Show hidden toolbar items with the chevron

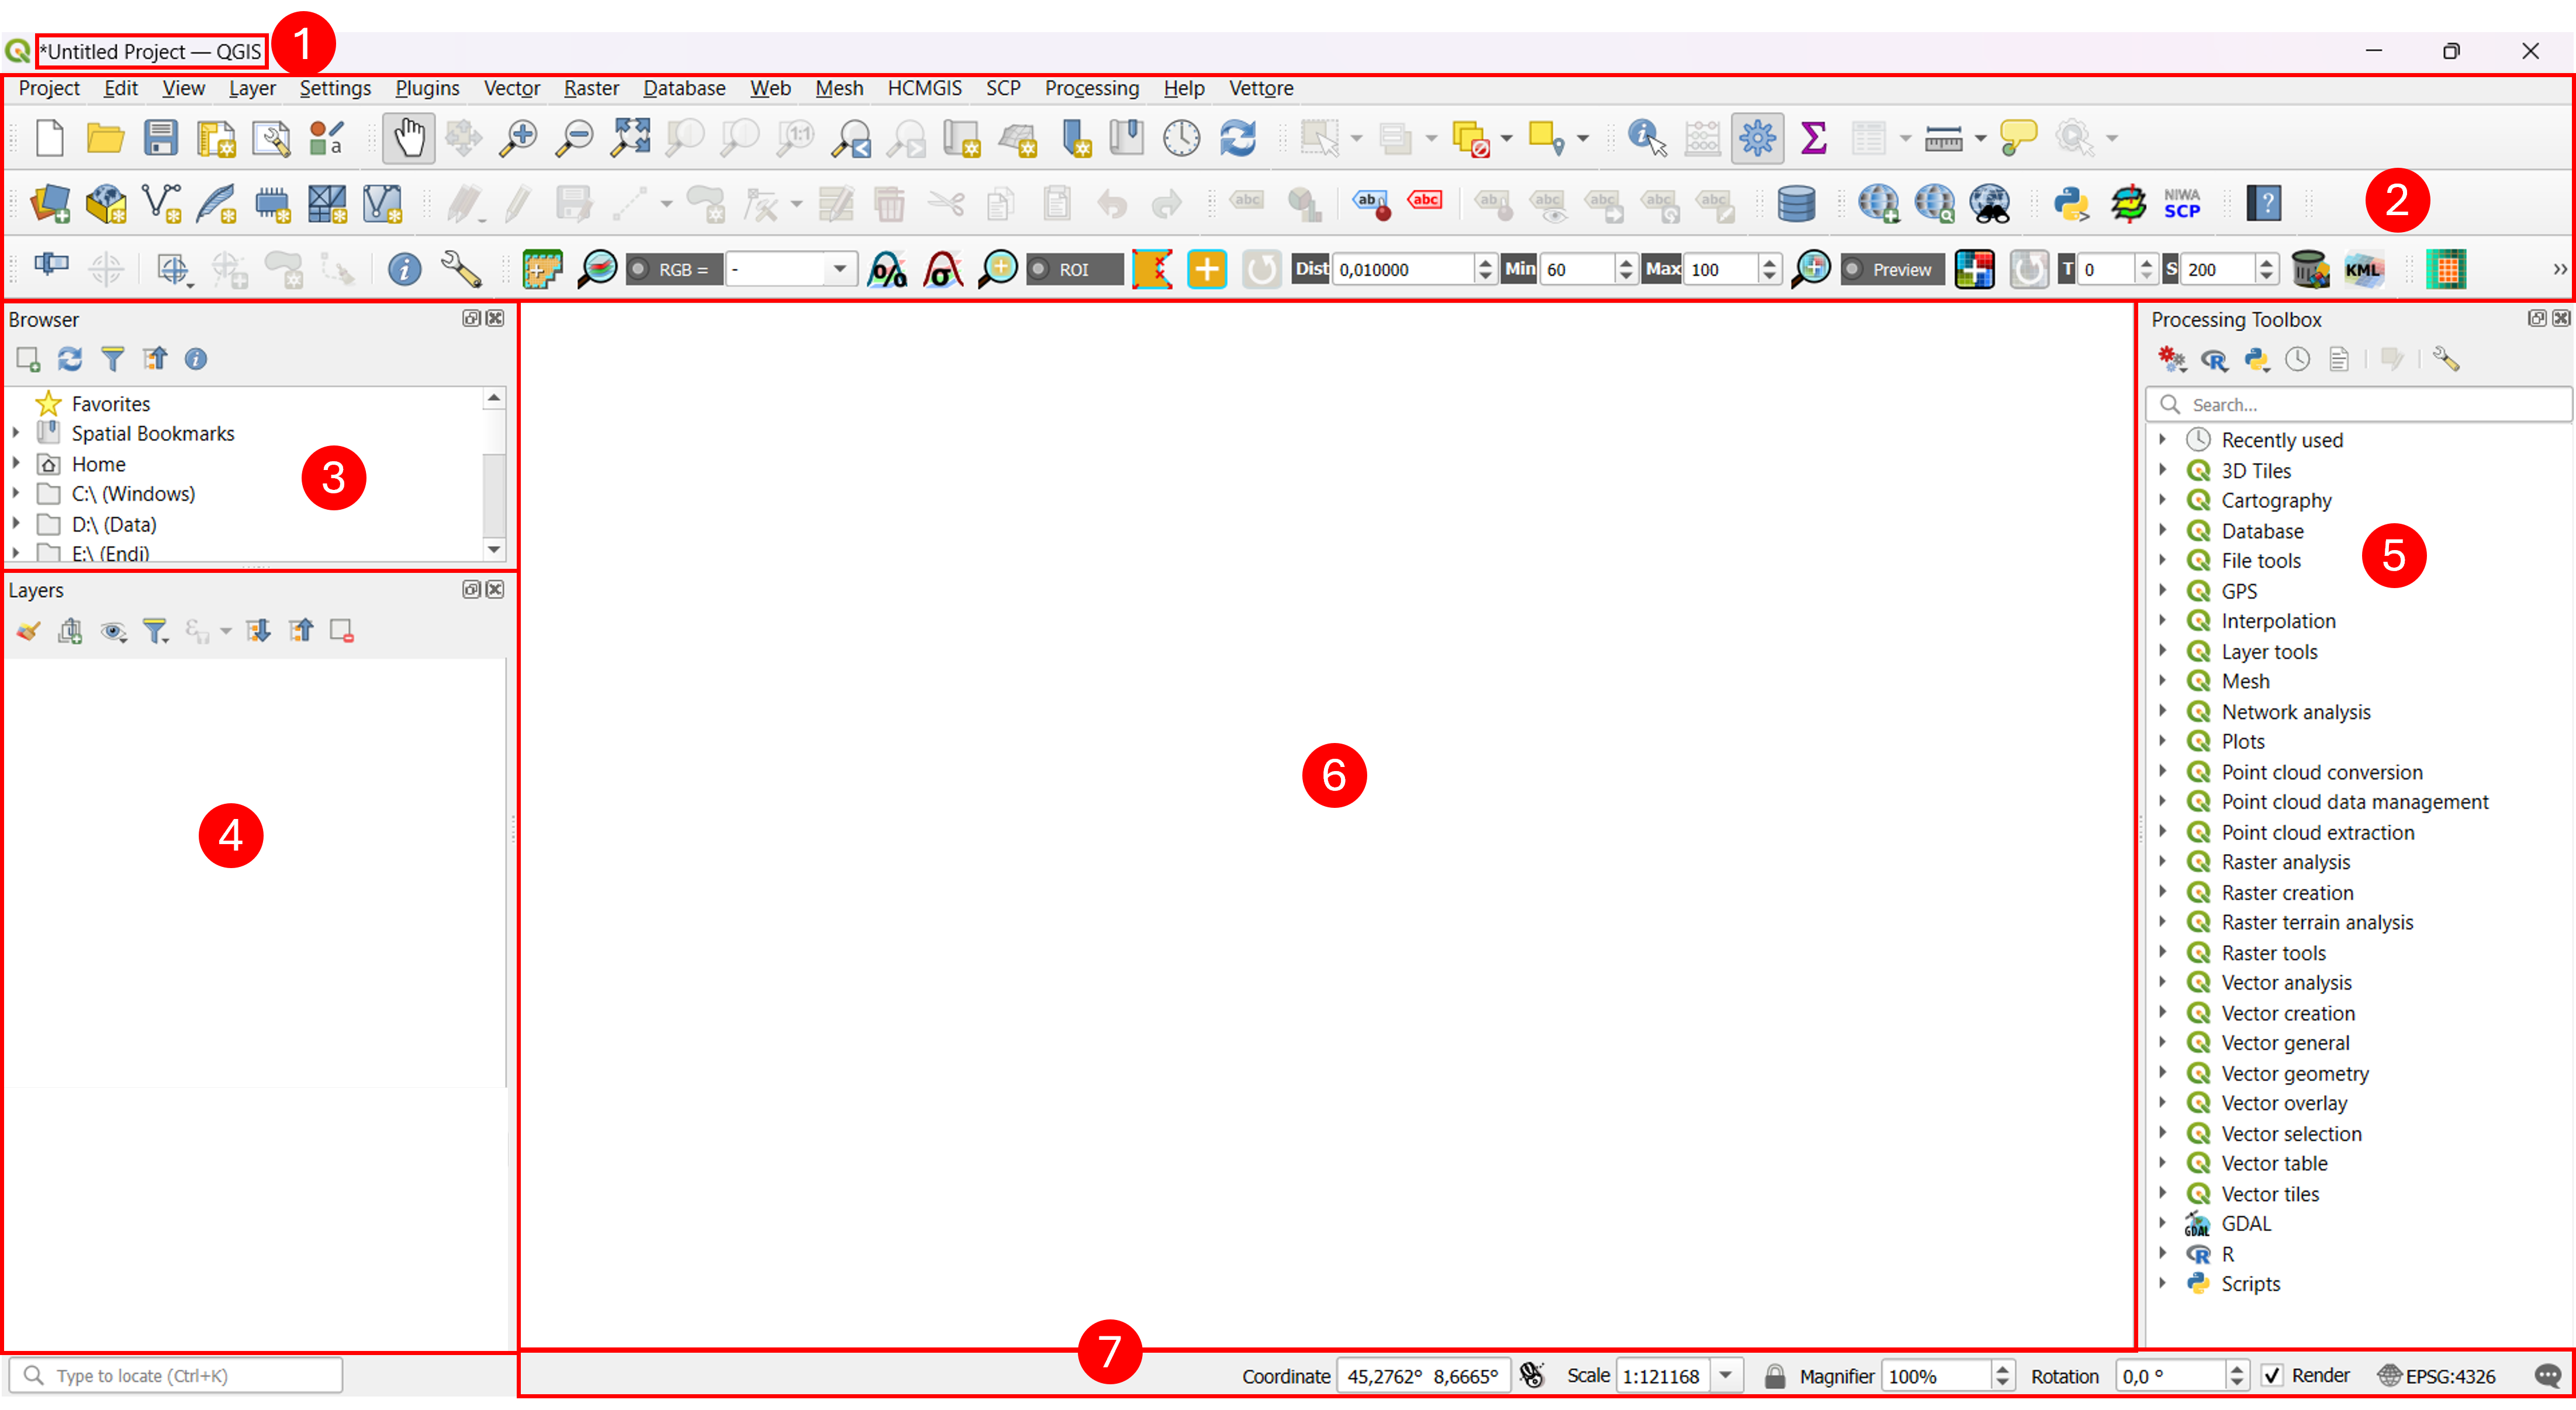(x=2560, y=269)
